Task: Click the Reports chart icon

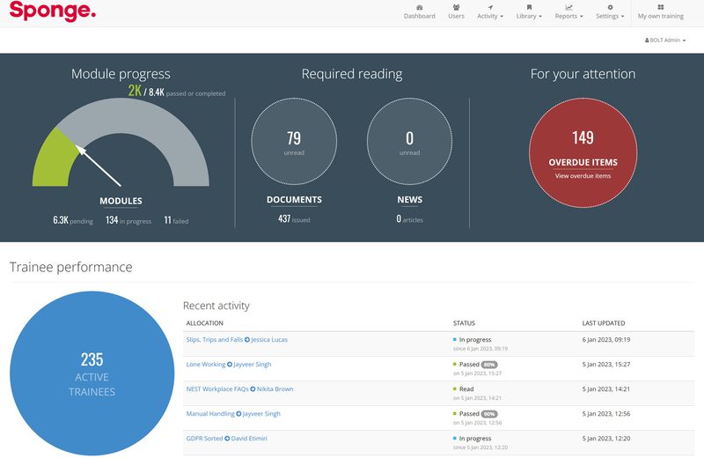Action: tap(568, 7)
